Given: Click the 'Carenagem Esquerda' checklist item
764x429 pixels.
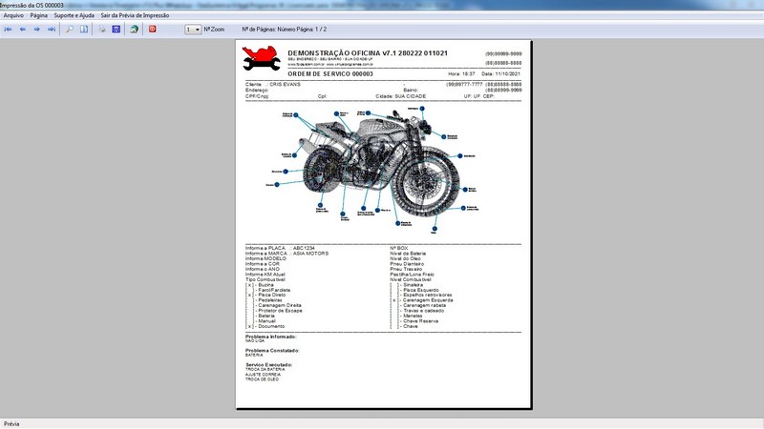Looking at the screenshot, I should click(422, 300).
